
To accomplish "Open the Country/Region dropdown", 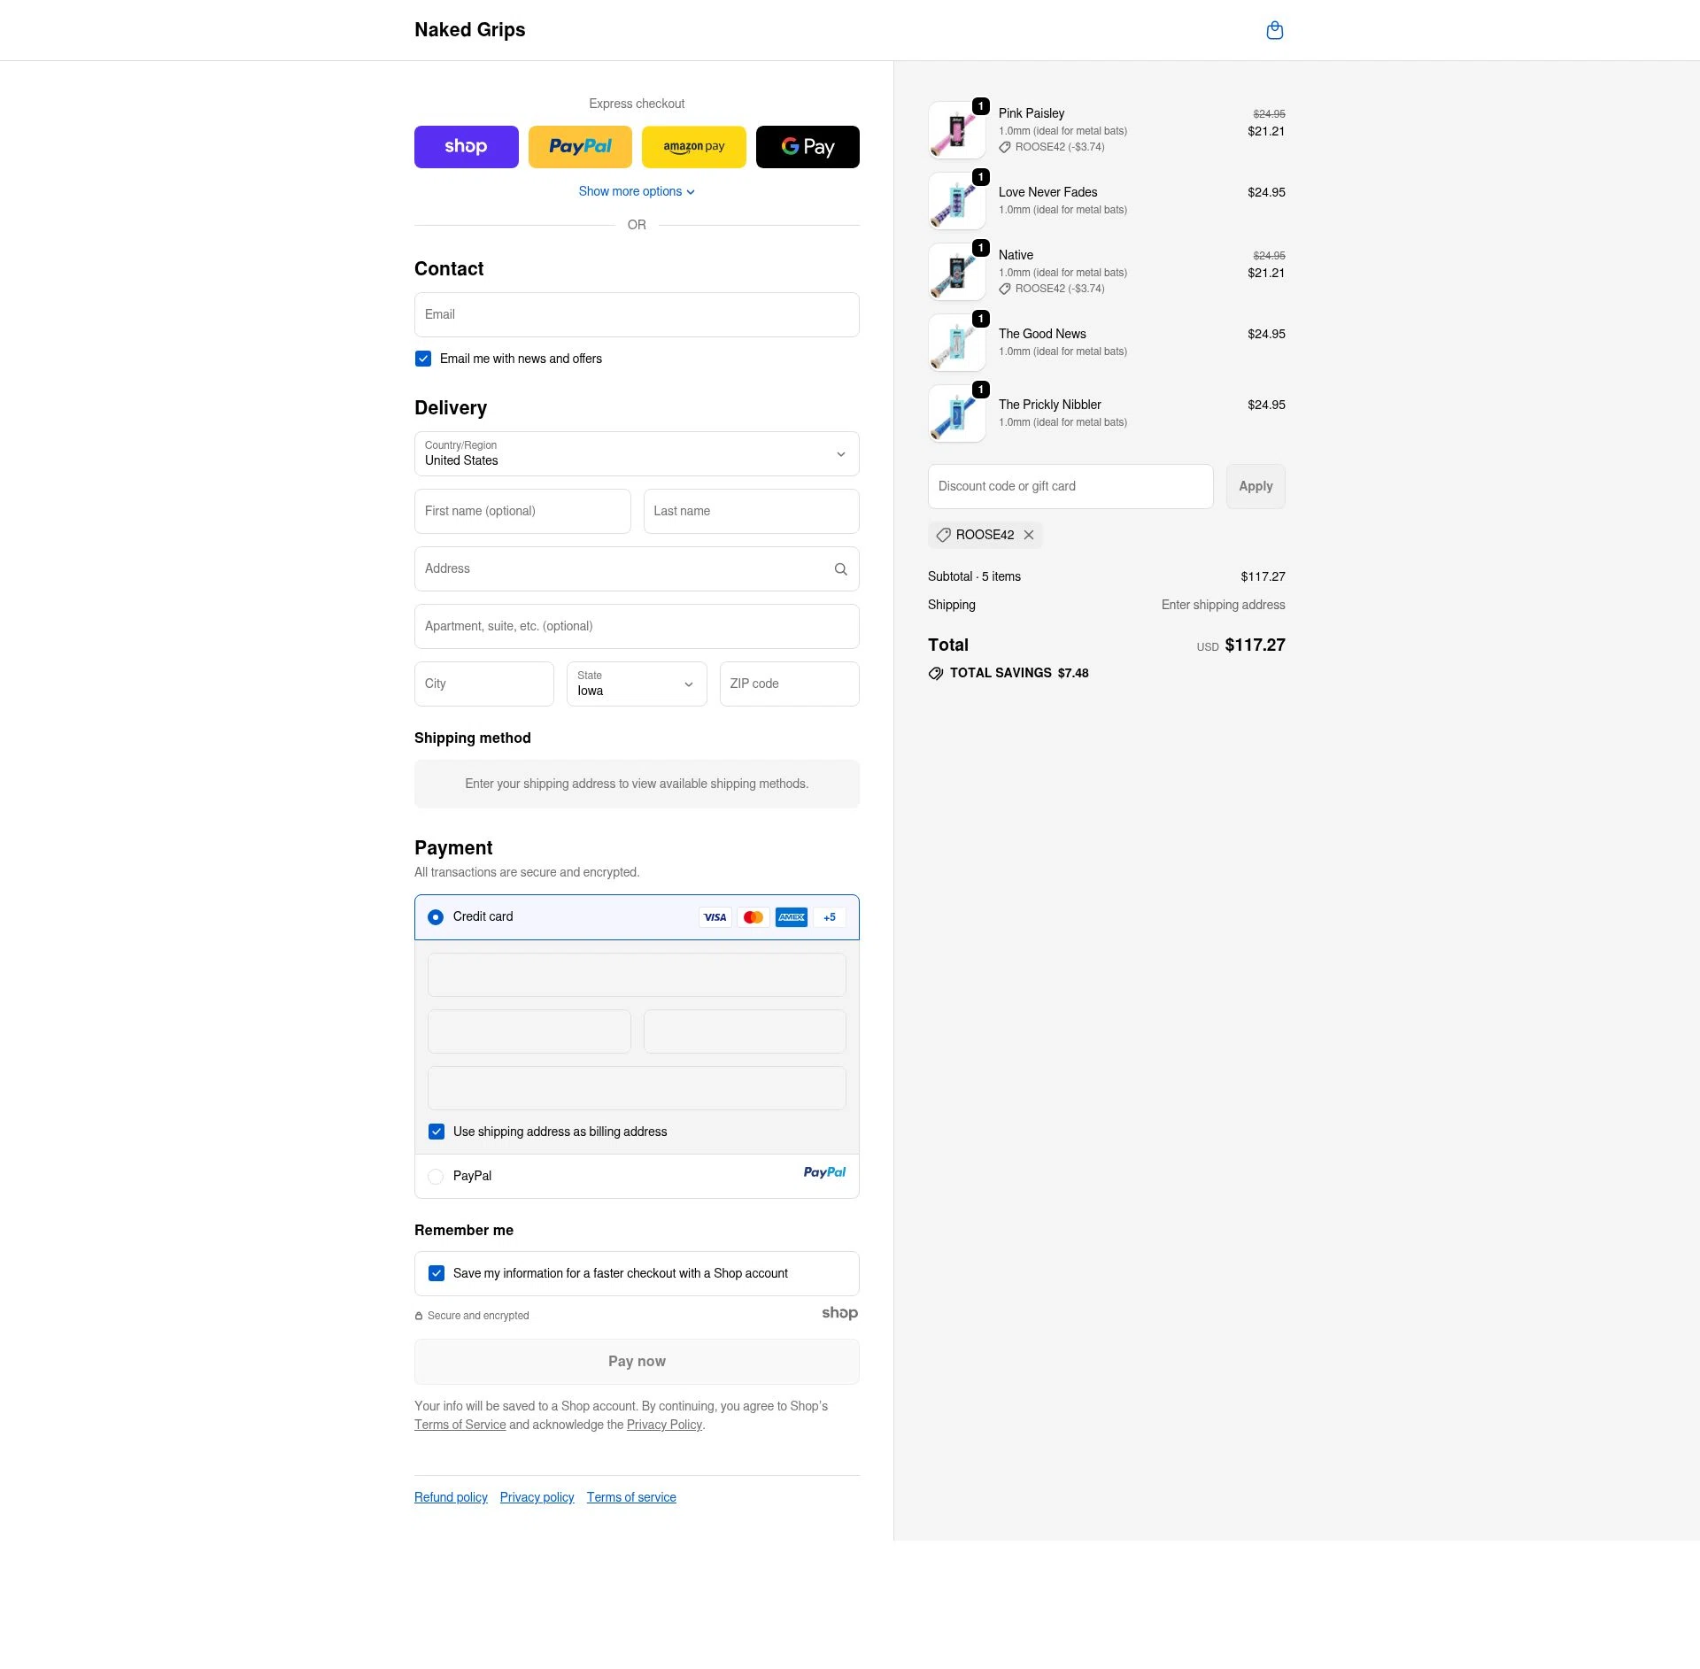I will [637, 453].
